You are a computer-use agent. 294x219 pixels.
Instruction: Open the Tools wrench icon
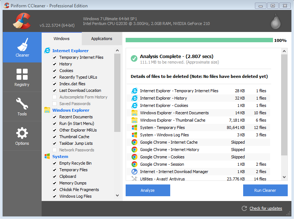pyautogui.click(x=22, y=103)
